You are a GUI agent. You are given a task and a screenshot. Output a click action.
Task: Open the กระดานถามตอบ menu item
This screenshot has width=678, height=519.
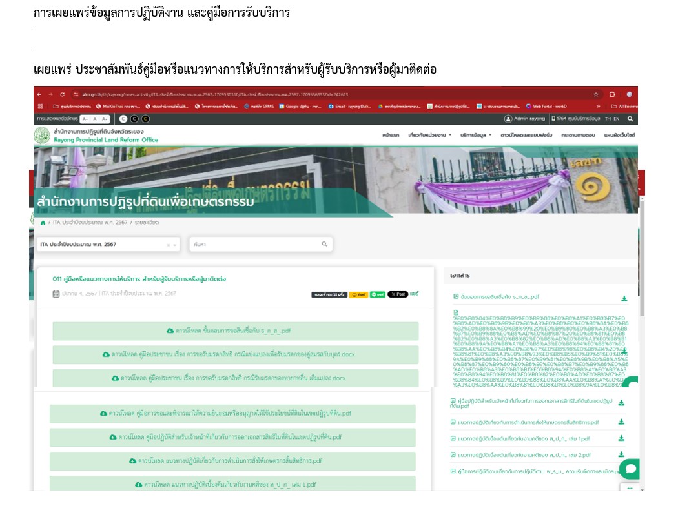click(x=578, y=136)
